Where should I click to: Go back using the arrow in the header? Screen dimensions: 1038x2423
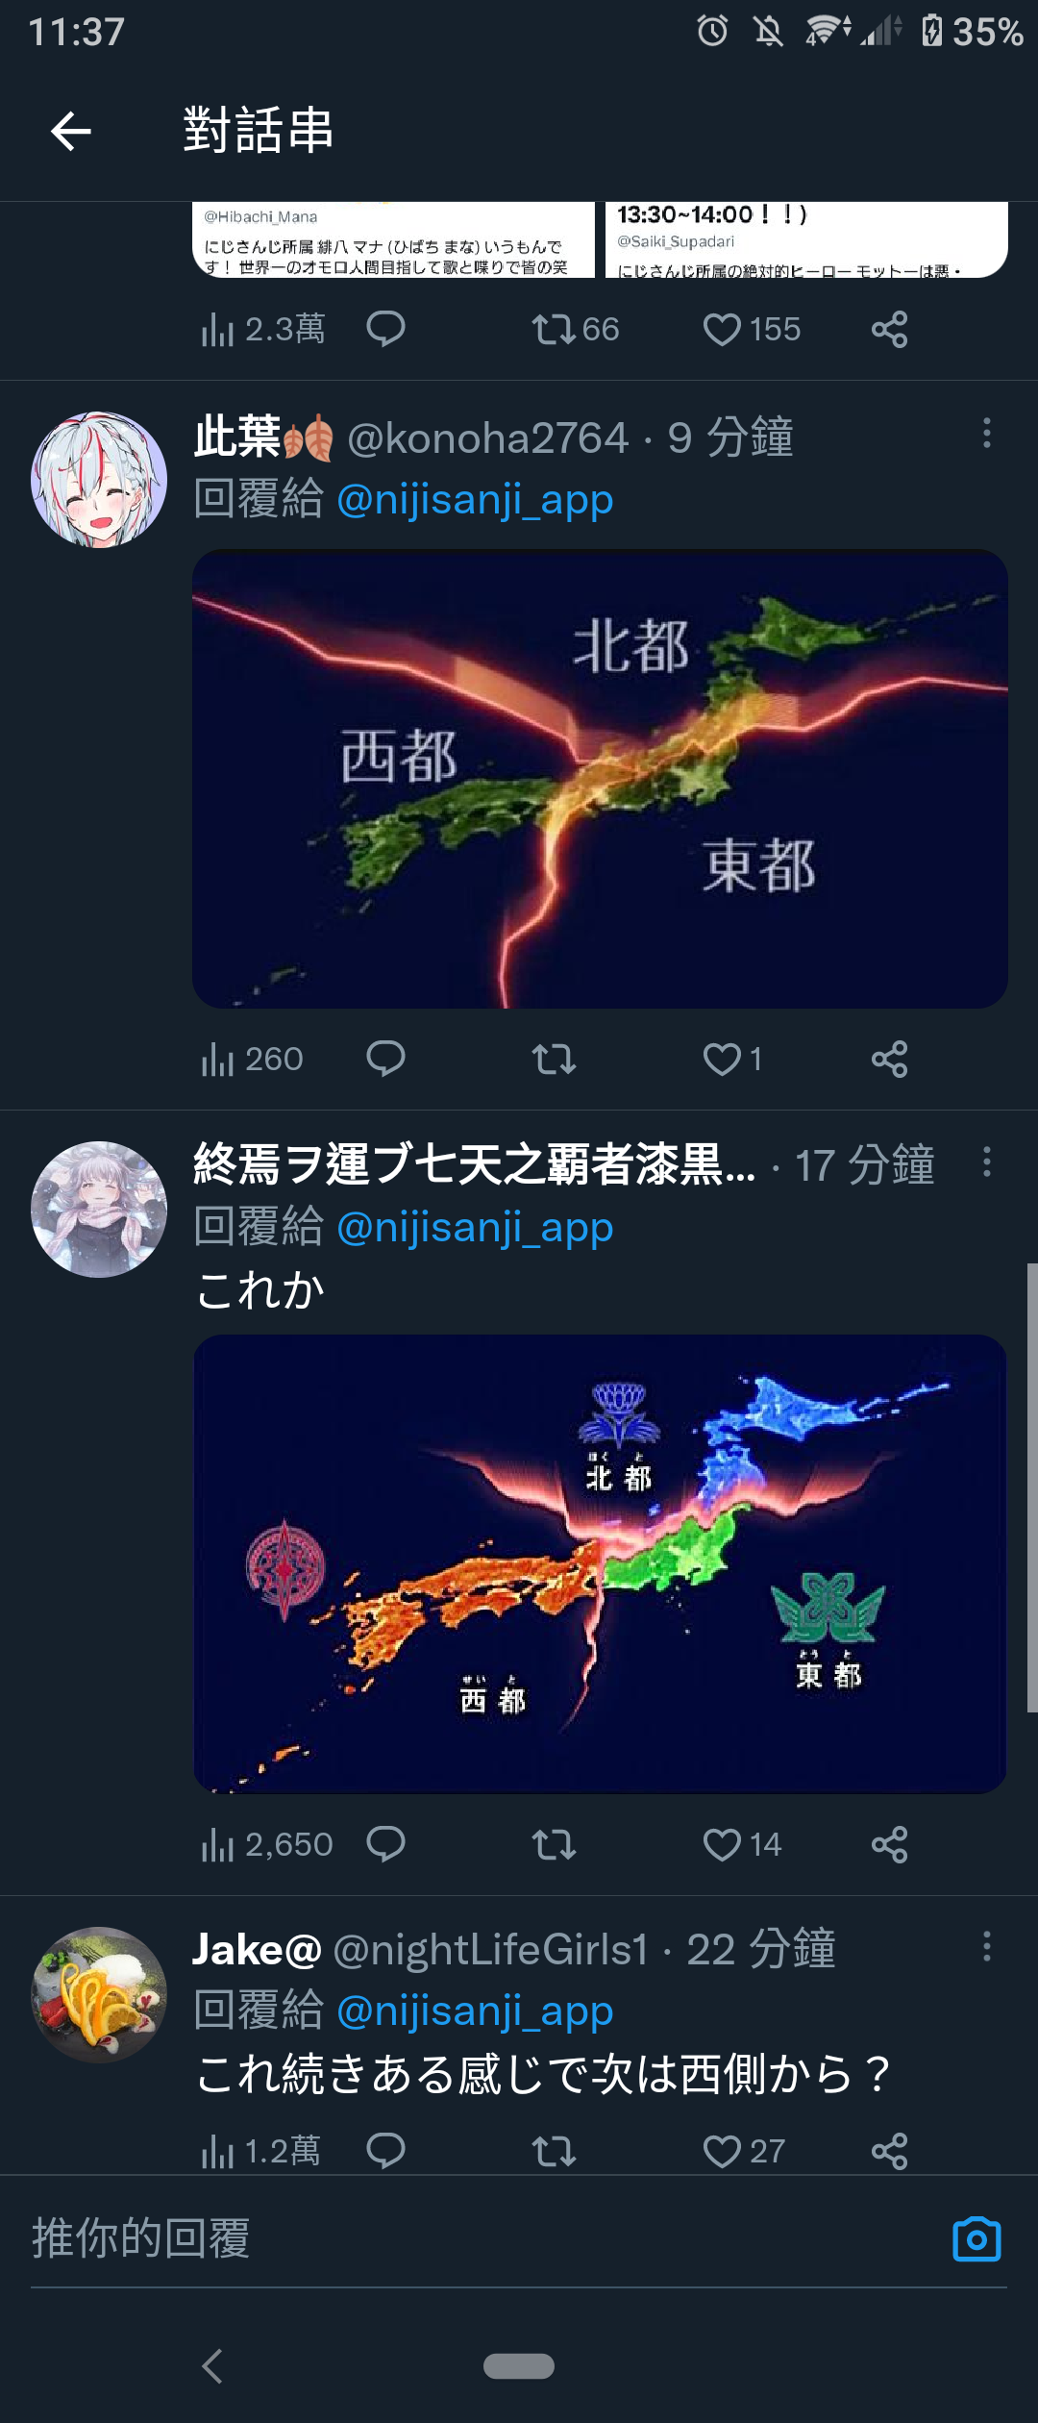(x=71, y=131)
